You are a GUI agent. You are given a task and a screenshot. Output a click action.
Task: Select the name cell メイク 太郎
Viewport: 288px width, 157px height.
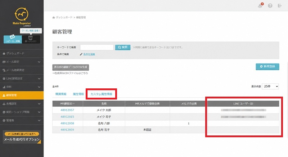104,110
